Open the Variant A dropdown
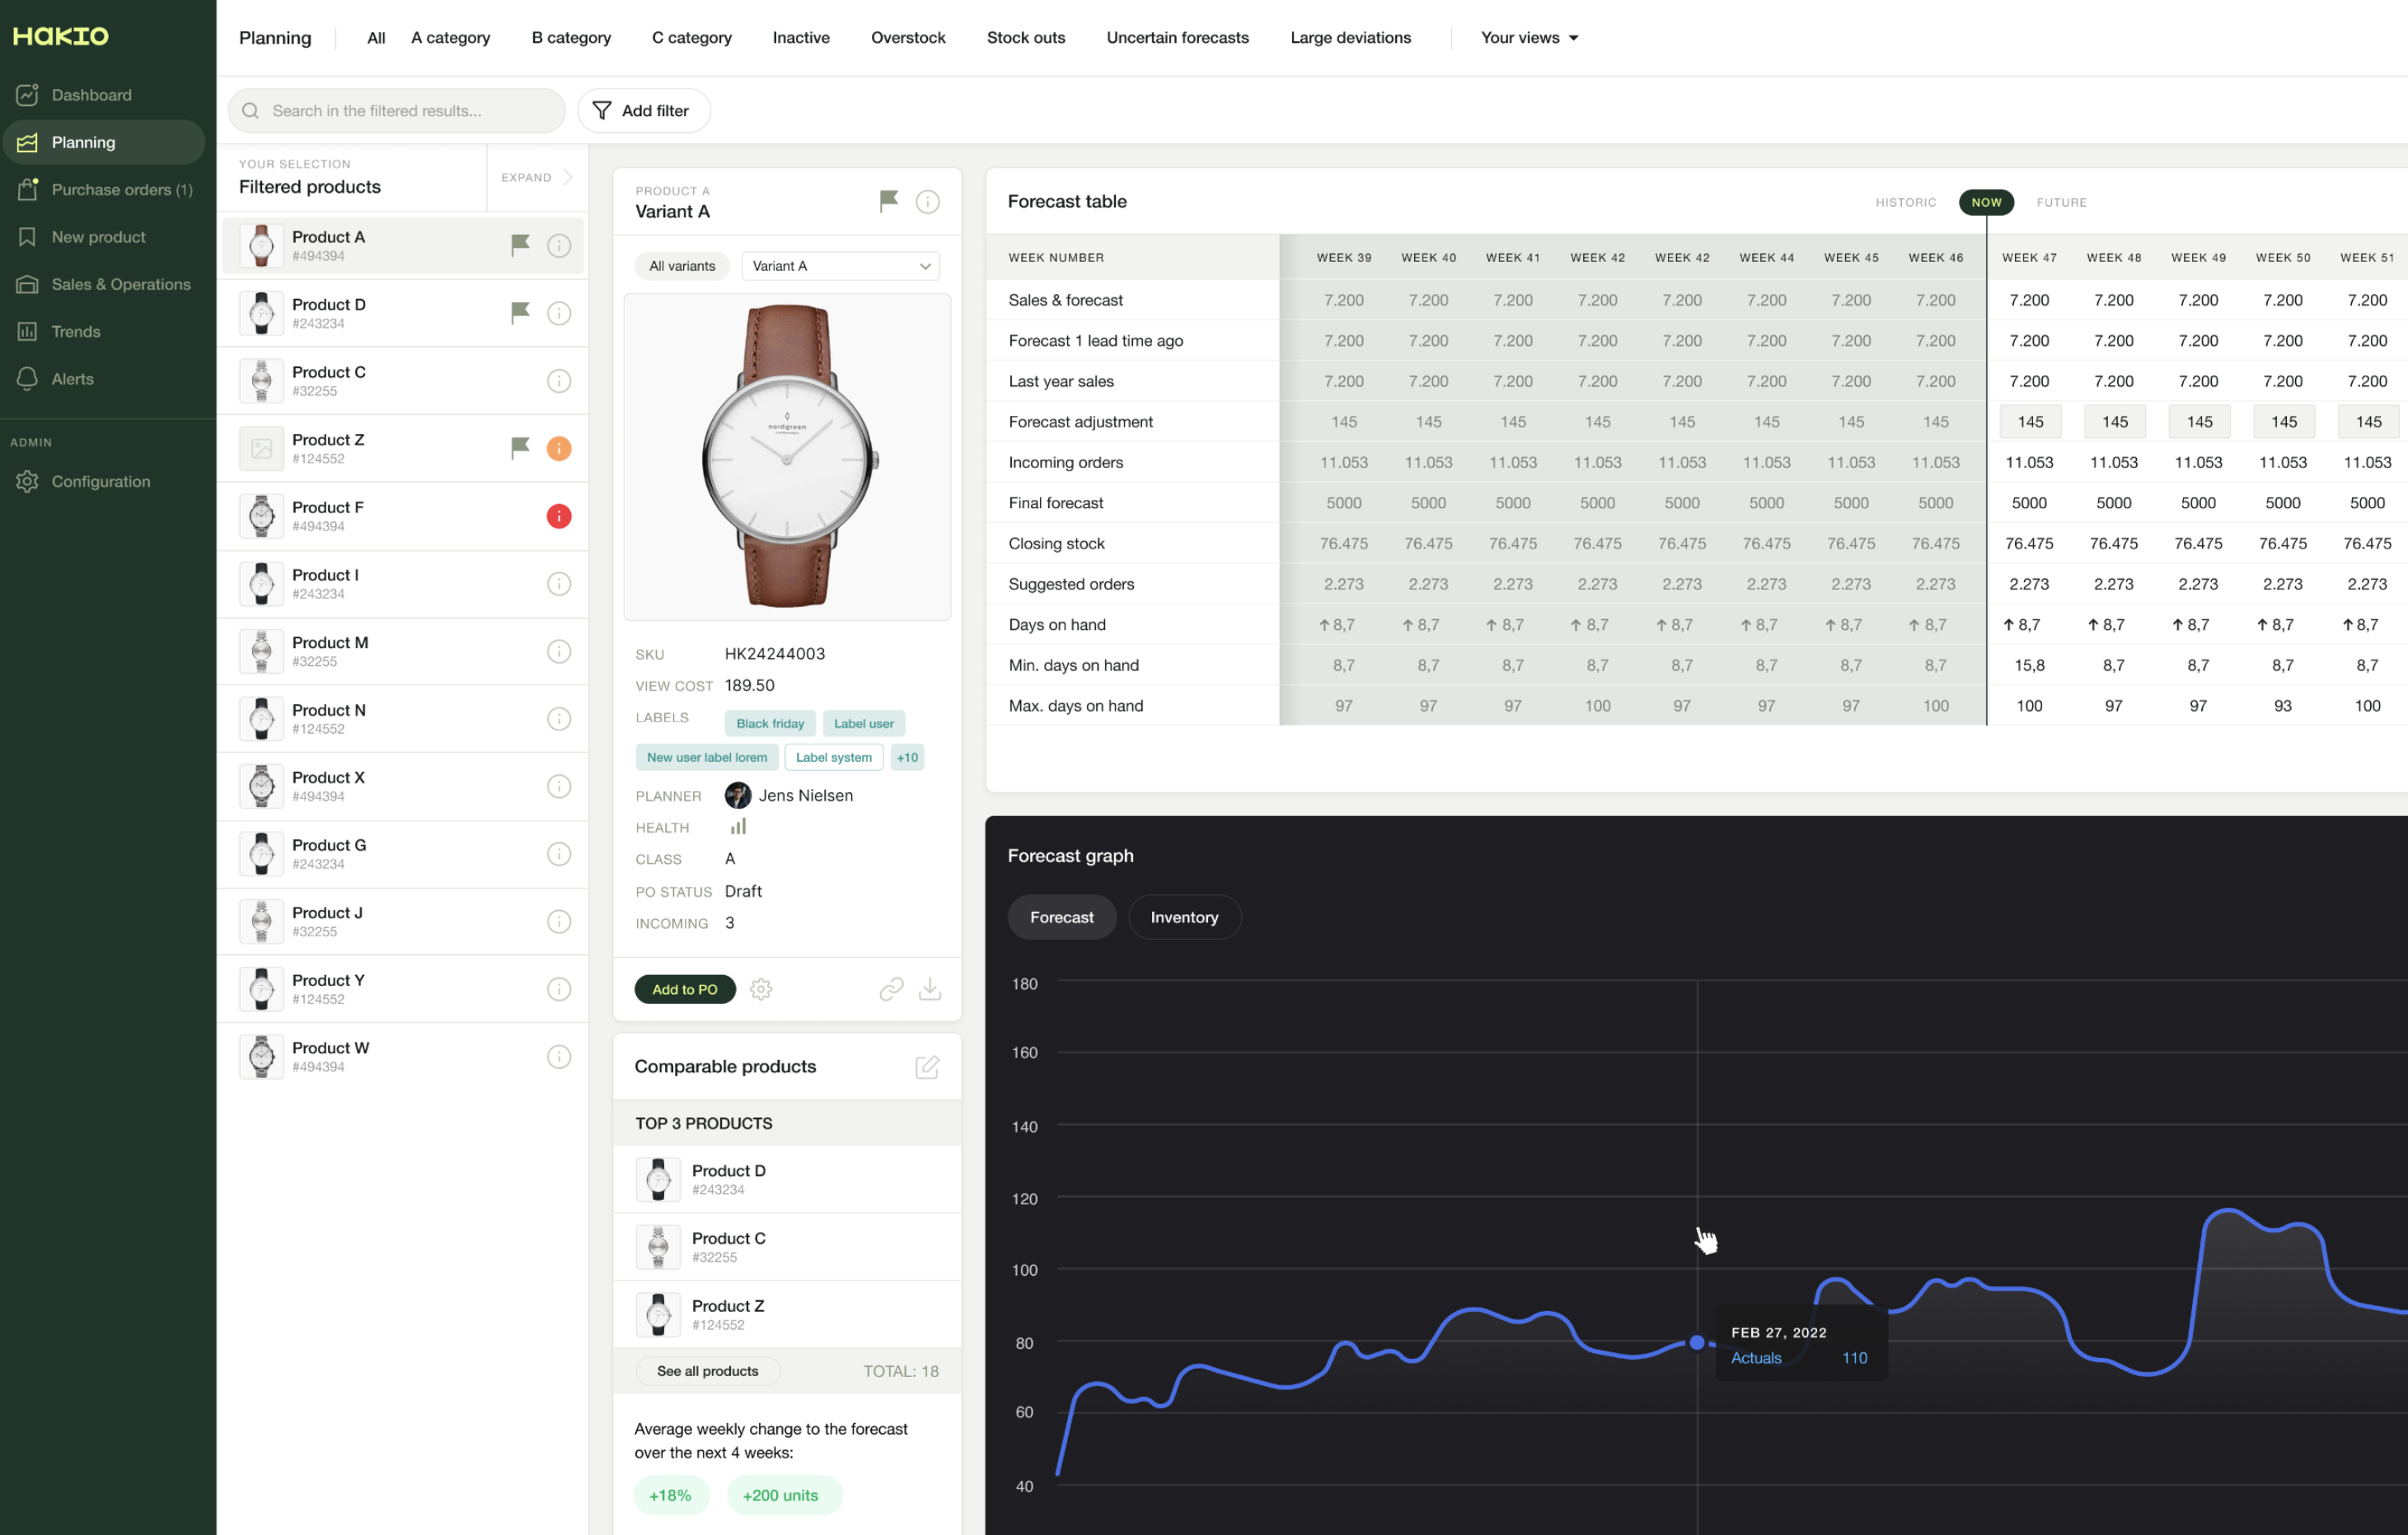This screenshot has height=1535, width=2408. tap(839, 265)
